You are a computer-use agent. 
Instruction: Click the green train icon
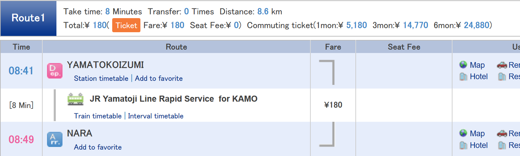pos(75,99)
